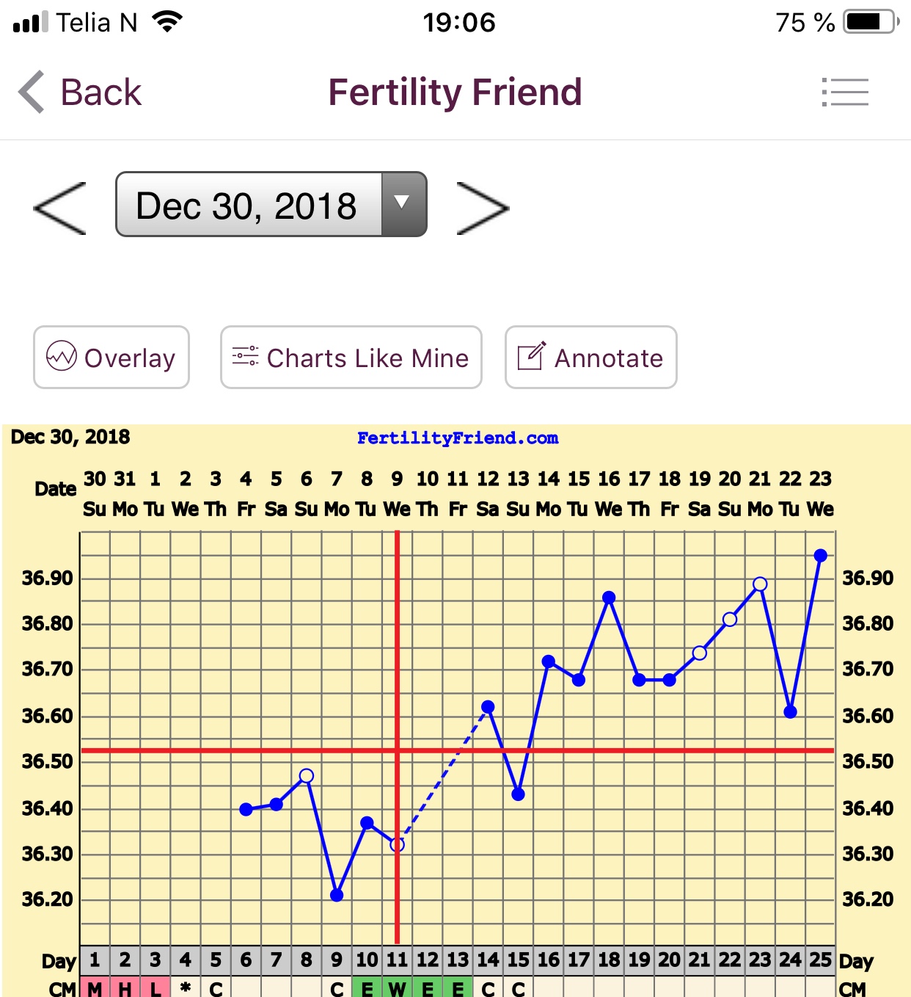Go to the next chart with right arrow
The width and height of the screenshot is (911, 997).
coord(482,209)
